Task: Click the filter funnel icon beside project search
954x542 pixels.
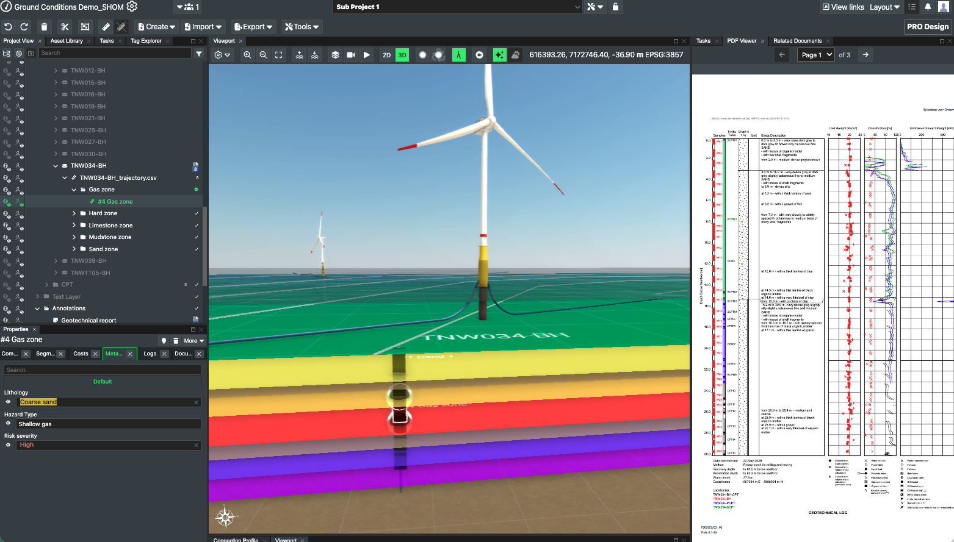Action: pos(199,54)
